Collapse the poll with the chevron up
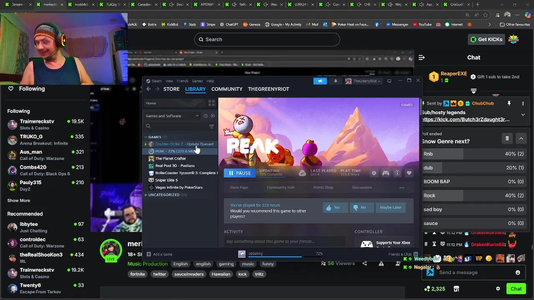Viewport: 534px width, 300px height. [x=521, y=138]
